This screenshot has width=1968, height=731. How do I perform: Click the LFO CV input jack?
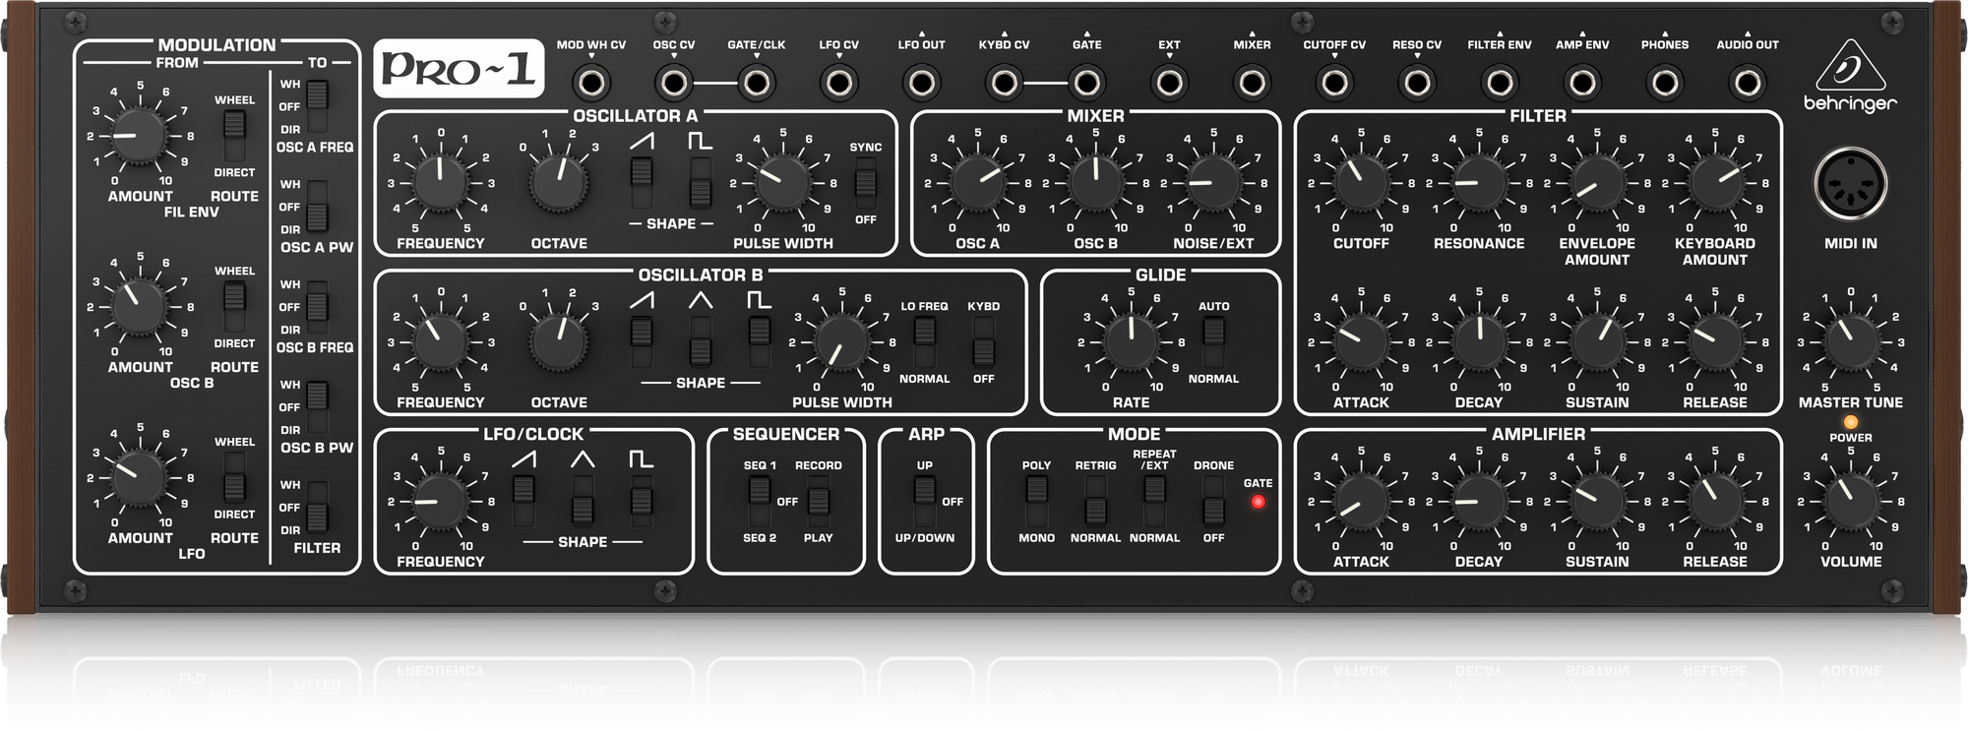click(838, 83)
